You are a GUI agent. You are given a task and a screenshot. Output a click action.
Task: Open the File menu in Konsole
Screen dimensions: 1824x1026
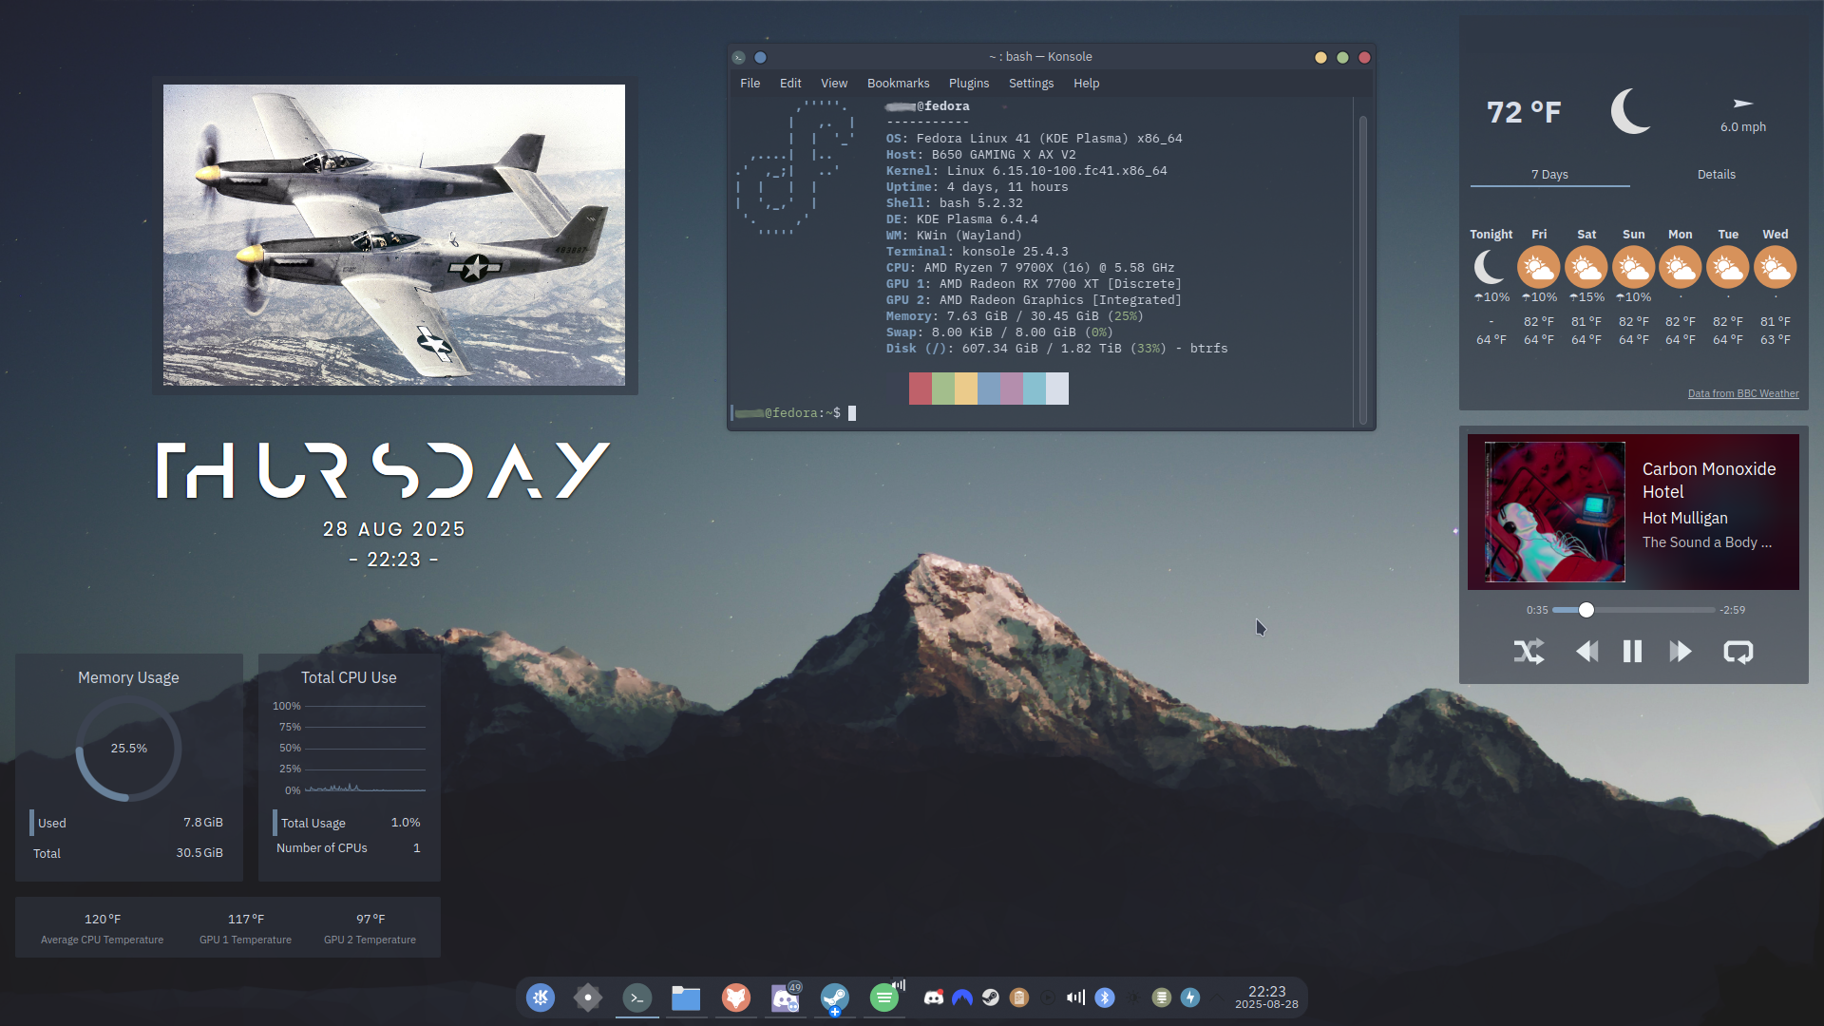pyautogui.click(x=750, y=84)
